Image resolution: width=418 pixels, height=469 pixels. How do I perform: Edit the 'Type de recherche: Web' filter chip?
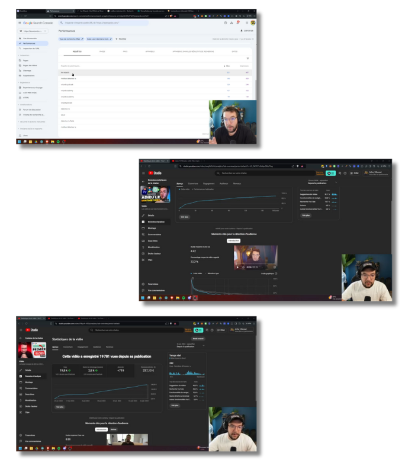pos(70,38)
